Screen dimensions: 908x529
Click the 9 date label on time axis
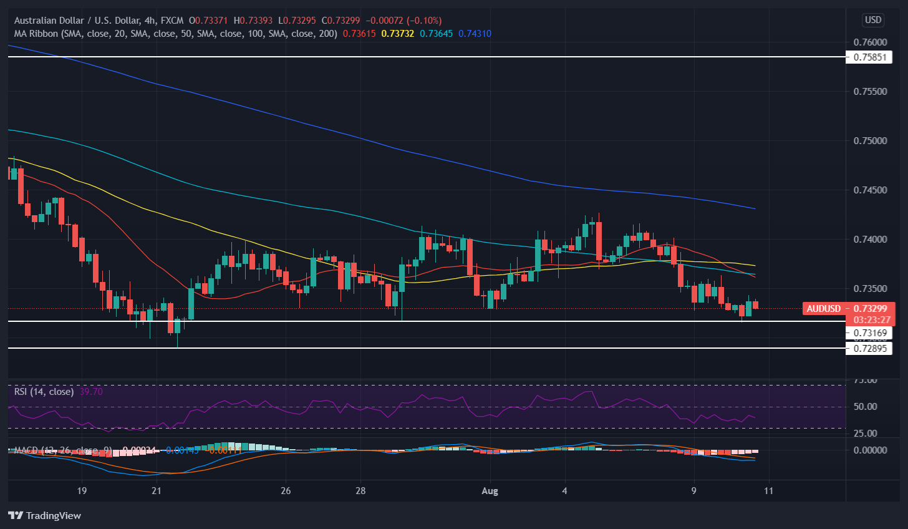(694, 491)
